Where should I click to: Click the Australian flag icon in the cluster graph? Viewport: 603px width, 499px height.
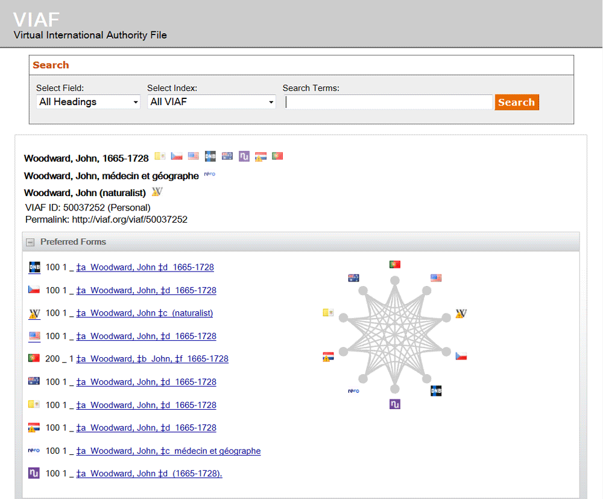pos(354,278)
